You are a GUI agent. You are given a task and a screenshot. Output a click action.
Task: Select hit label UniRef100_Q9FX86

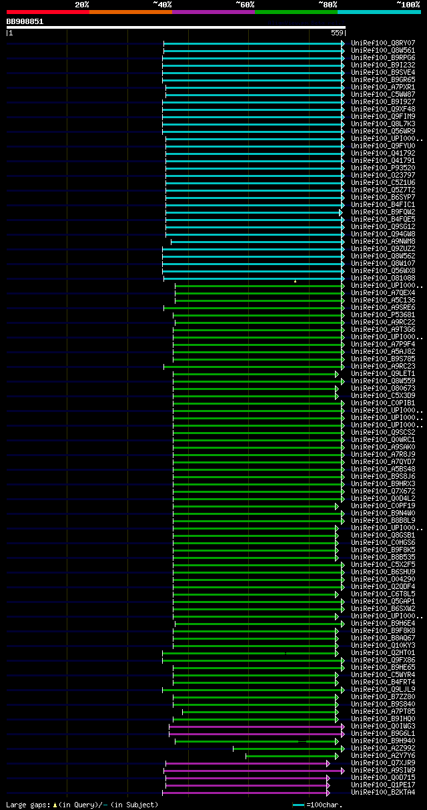pos(383,660)
